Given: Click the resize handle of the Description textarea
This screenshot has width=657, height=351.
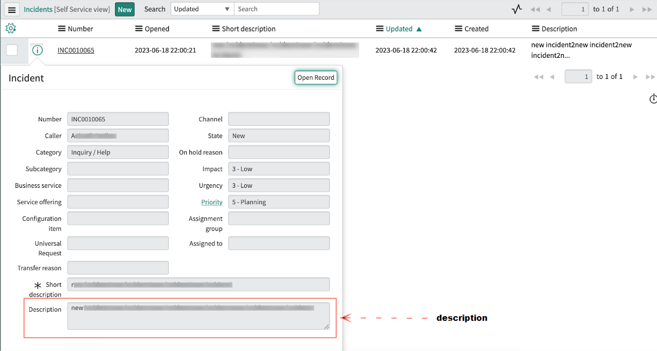Looking at the screenshot, I should coord(326,326).
